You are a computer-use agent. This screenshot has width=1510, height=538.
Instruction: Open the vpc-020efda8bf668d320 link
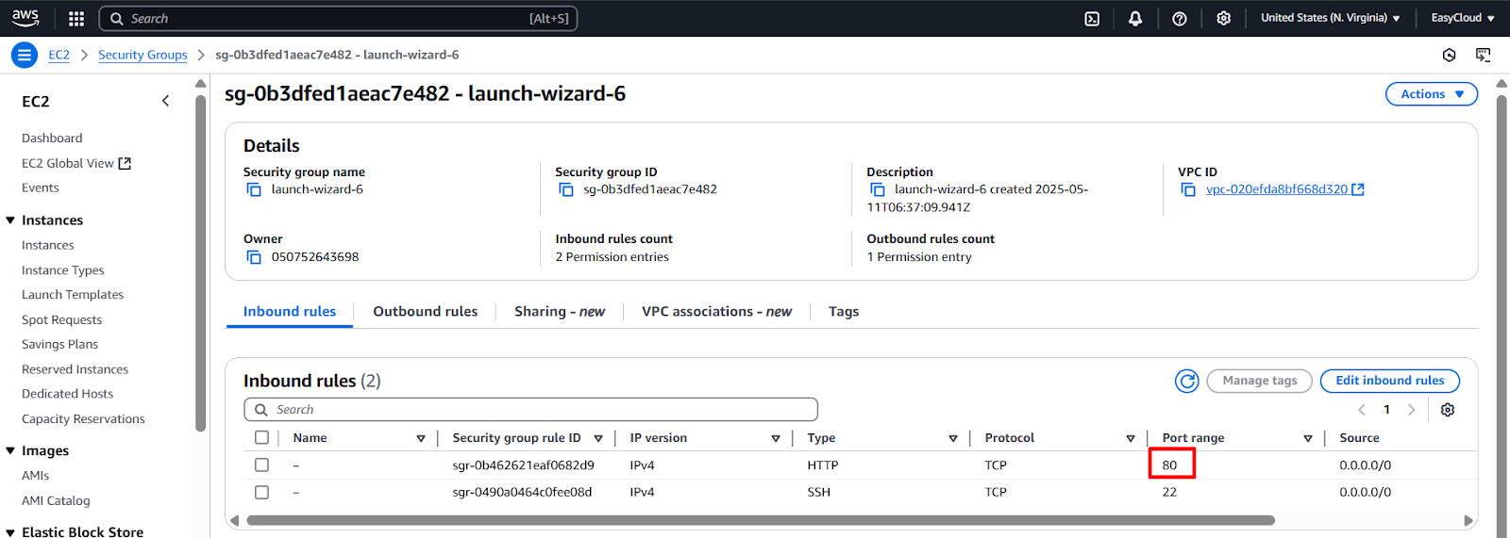coord(1277,189)
